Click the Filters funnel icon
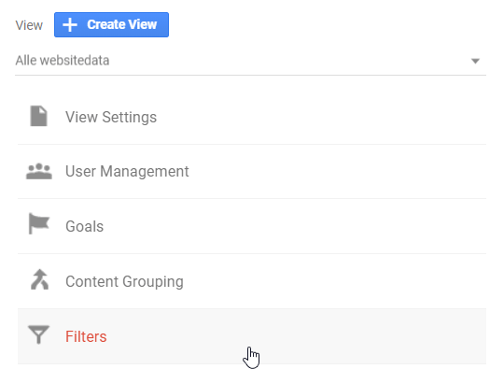 [x=39, y=334]
